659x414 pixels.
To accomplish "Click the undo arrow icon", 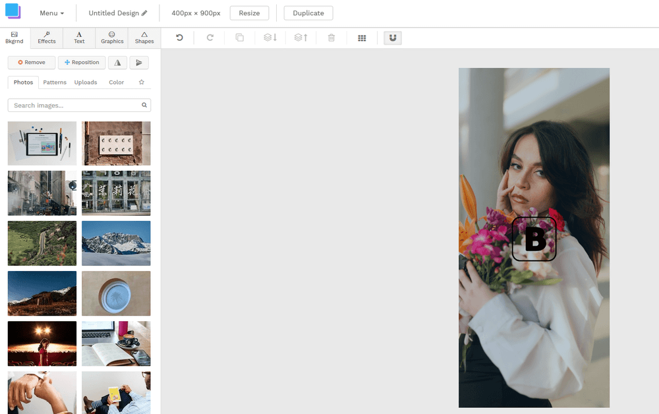I will click(179, 38).
